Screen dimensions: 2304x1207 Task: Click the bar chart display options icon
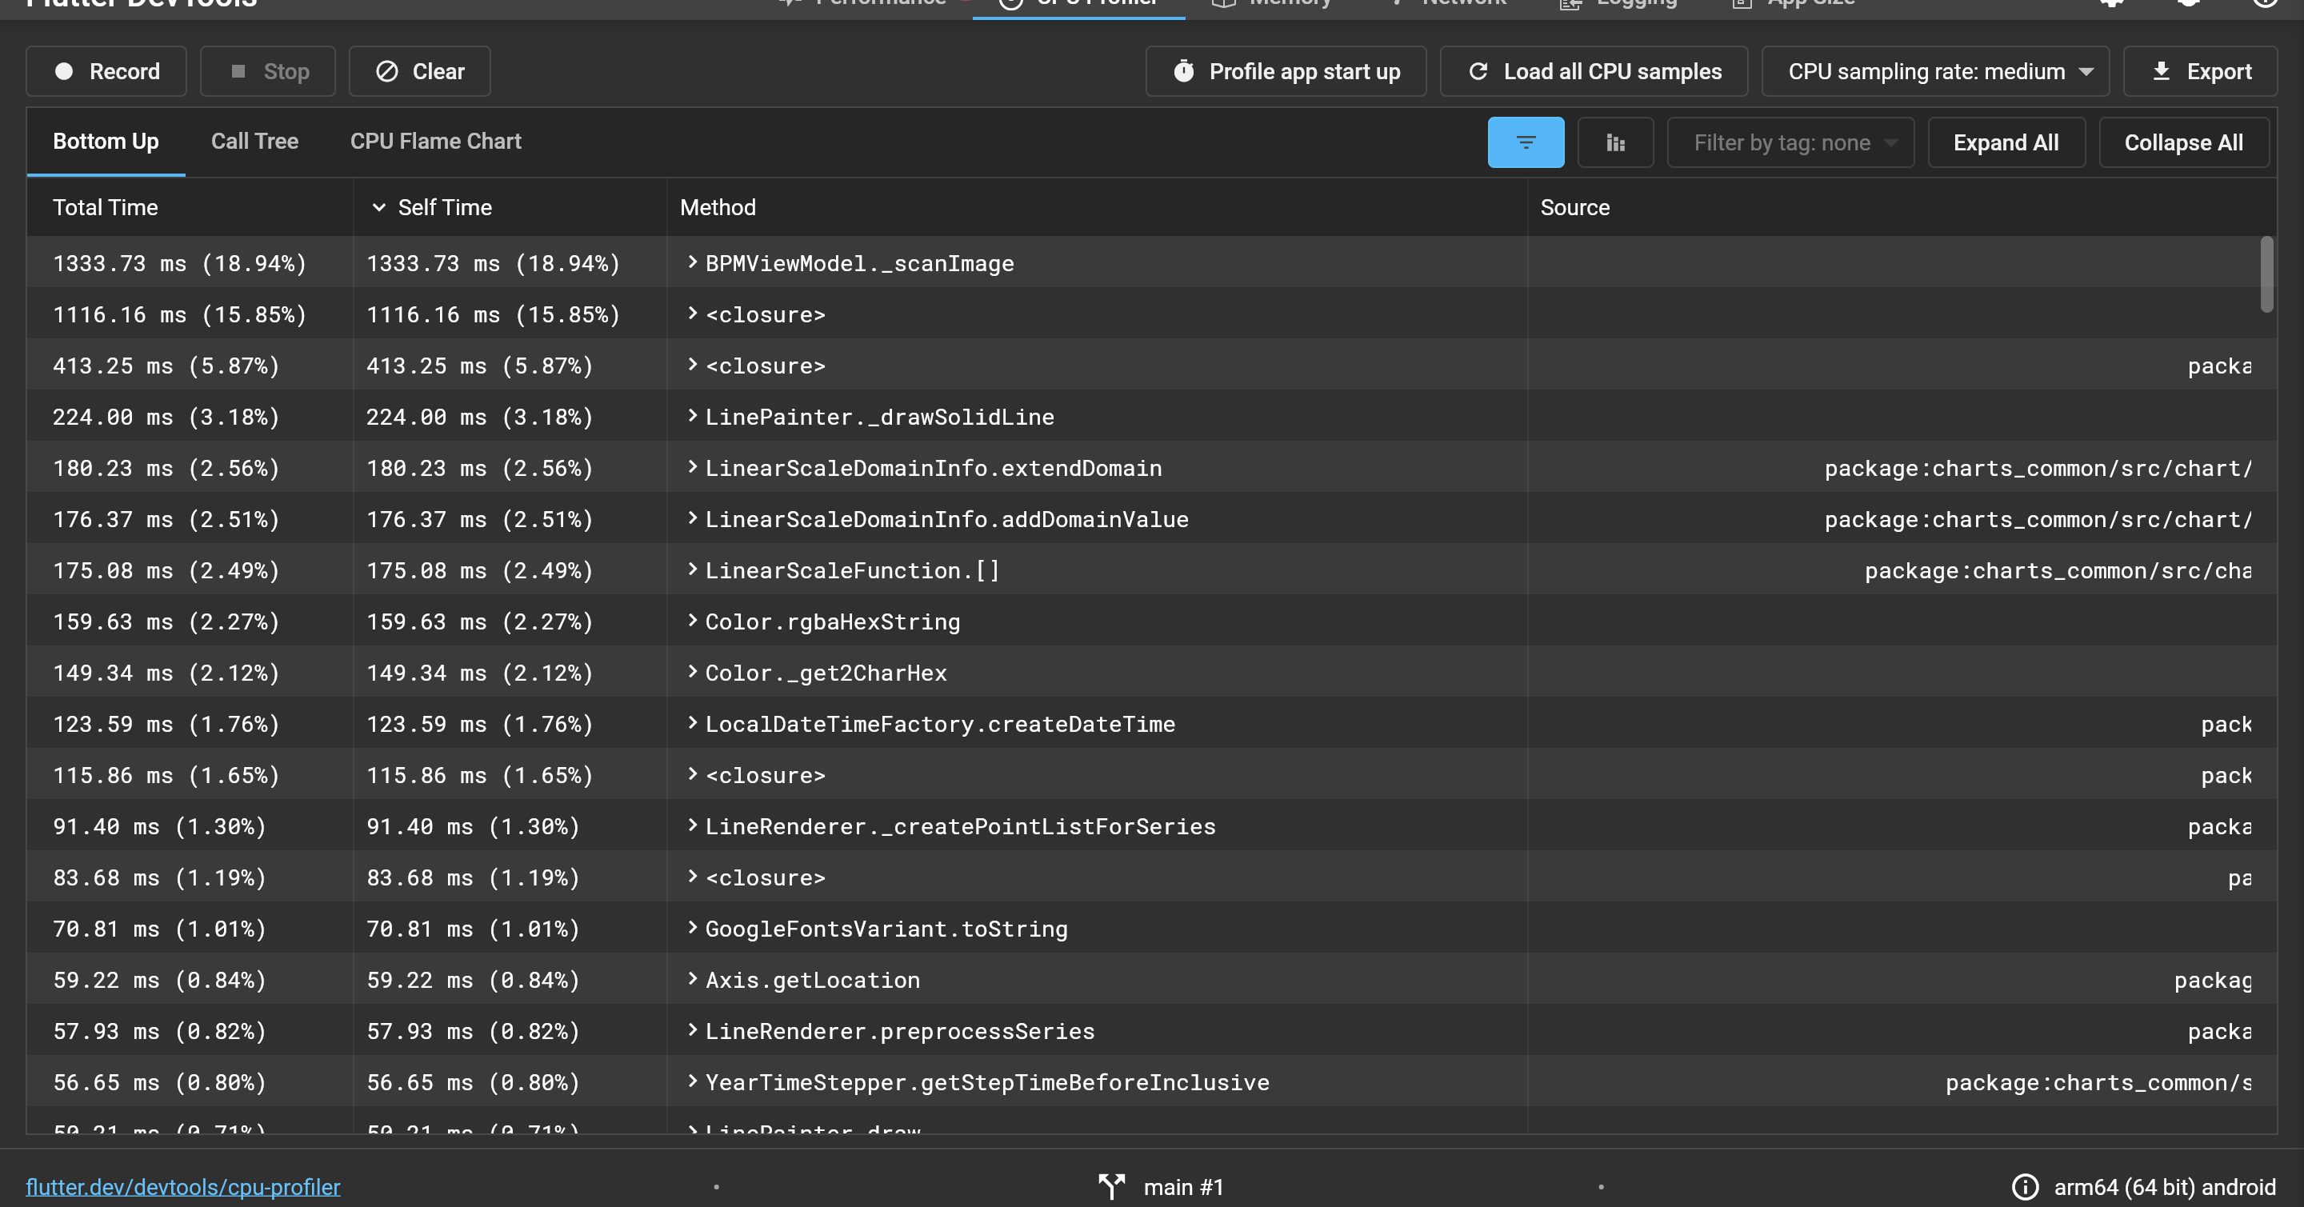(1615, 142)
